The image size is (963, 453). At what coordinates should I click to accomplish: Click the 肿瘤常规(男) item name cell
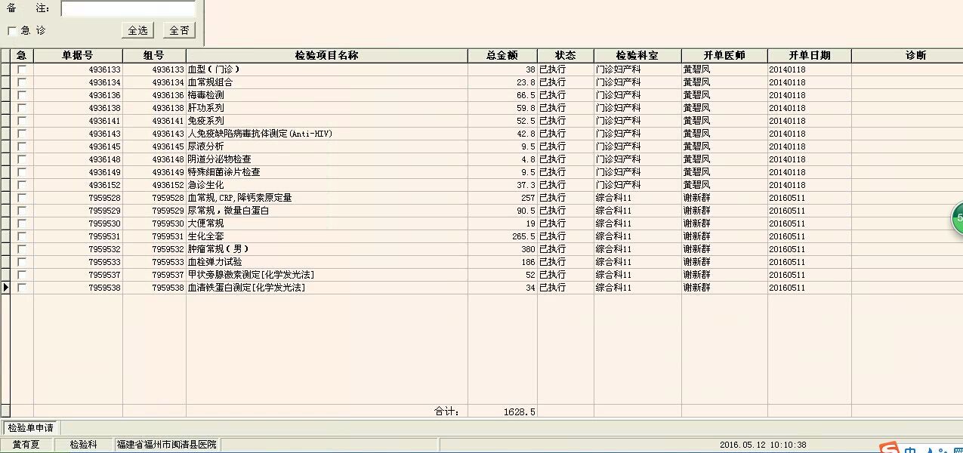326,249
